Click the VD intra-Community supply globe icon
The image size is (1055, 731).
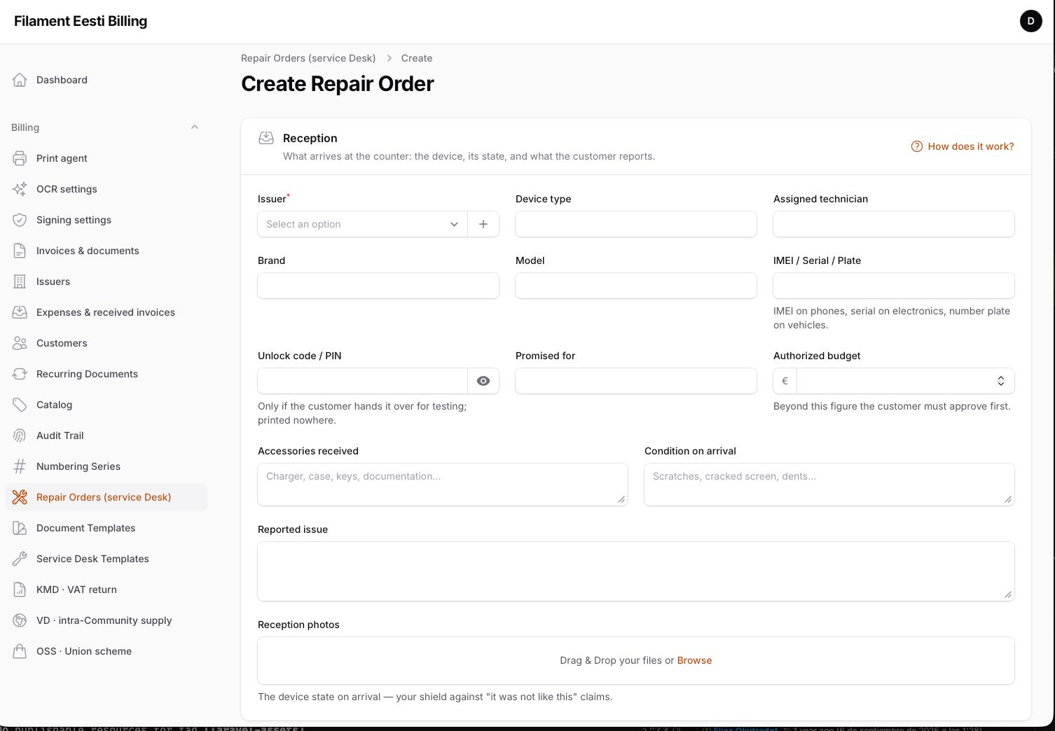click(x=20, y=620)
